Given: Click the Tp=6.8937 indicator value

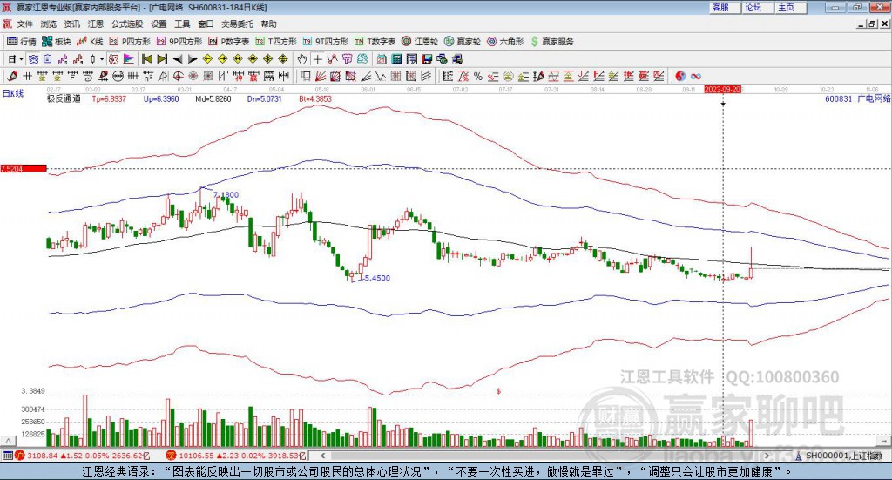Looking at the screenshot, I should [109, 98].
